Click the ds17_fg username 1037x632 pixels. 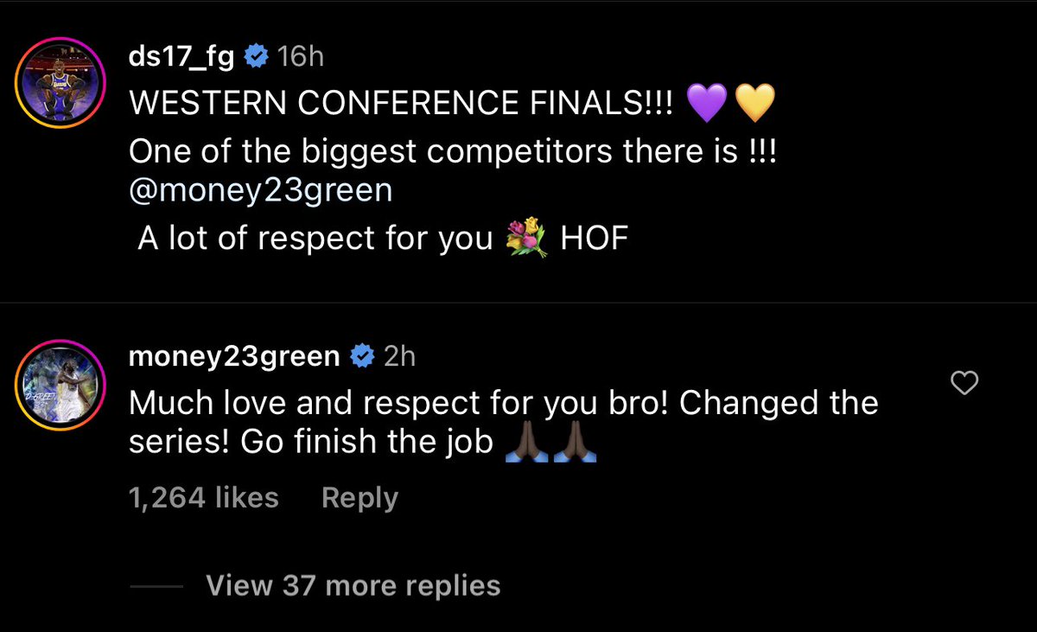[181, 57]
